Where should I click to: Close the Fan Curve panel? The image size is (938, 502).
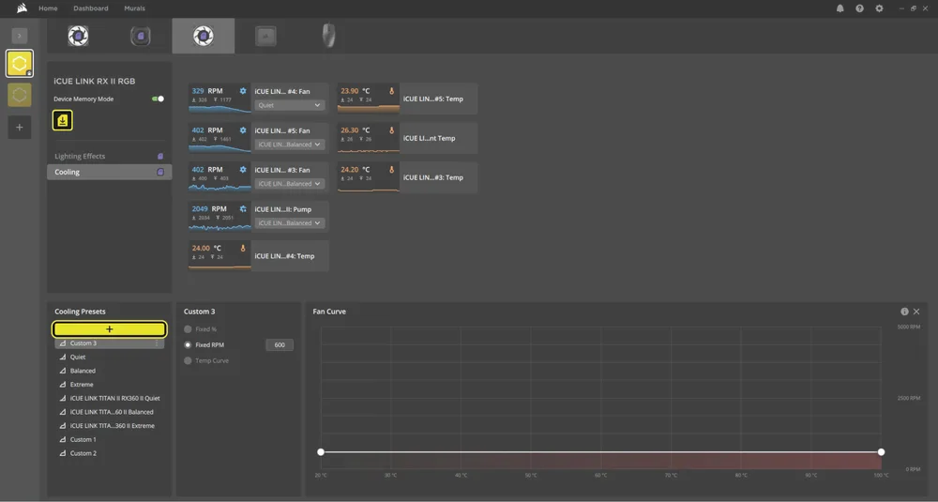tap(916, 312)
